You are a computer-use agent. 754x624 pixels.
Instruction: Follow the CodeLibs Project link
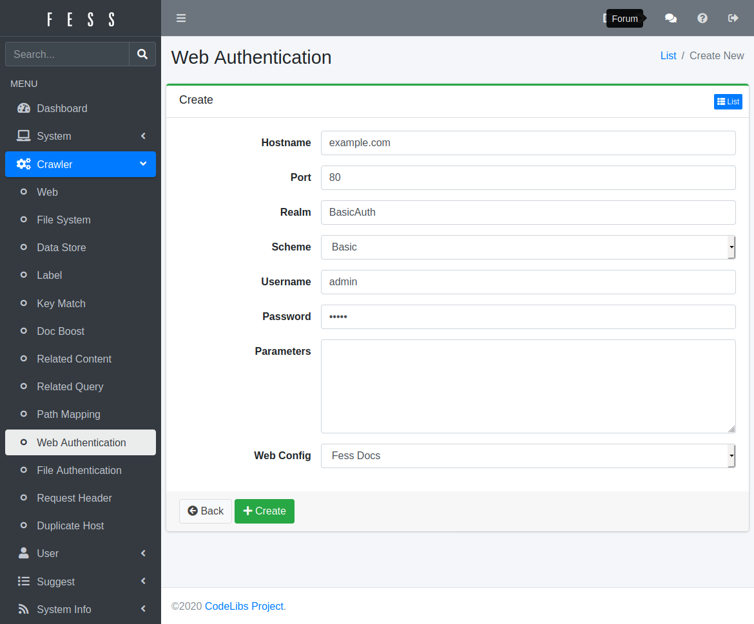click(244, 606)
